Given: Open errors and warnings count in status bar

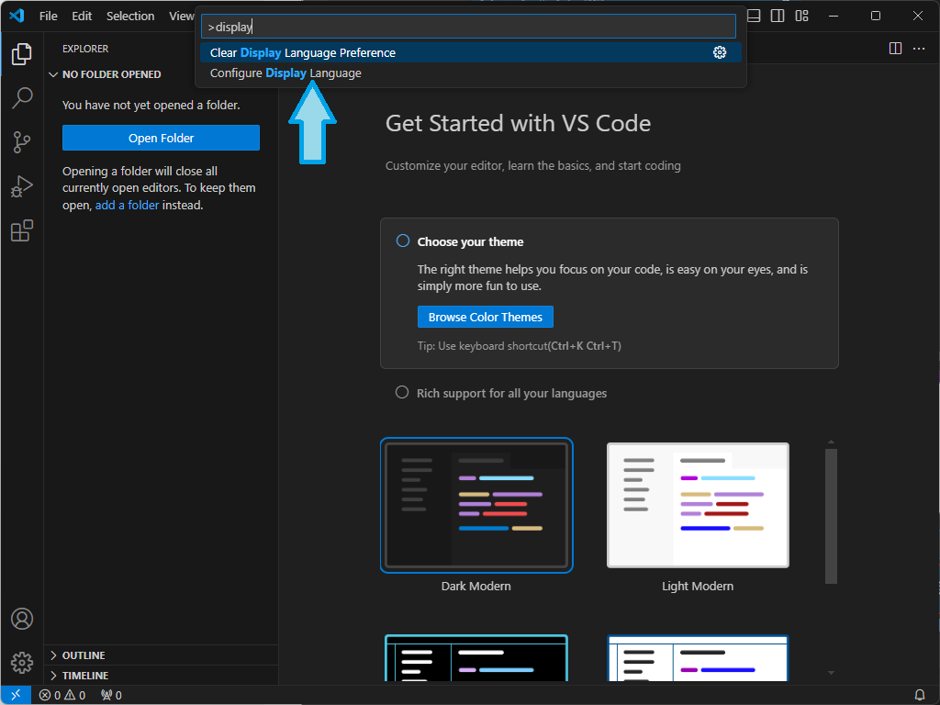Looking at the screenshot, I should coord(62,696).
